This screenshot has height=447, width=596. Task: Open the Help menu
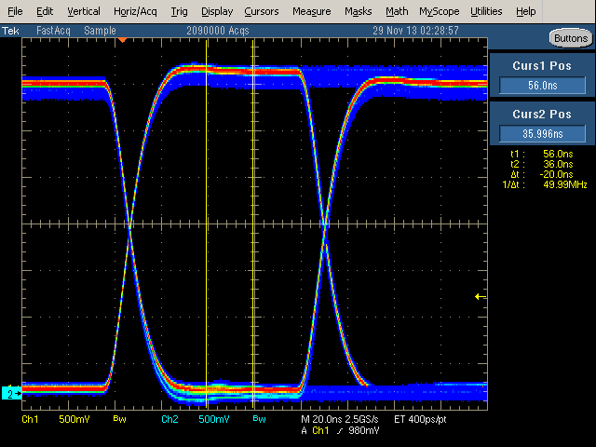point(525,11)
